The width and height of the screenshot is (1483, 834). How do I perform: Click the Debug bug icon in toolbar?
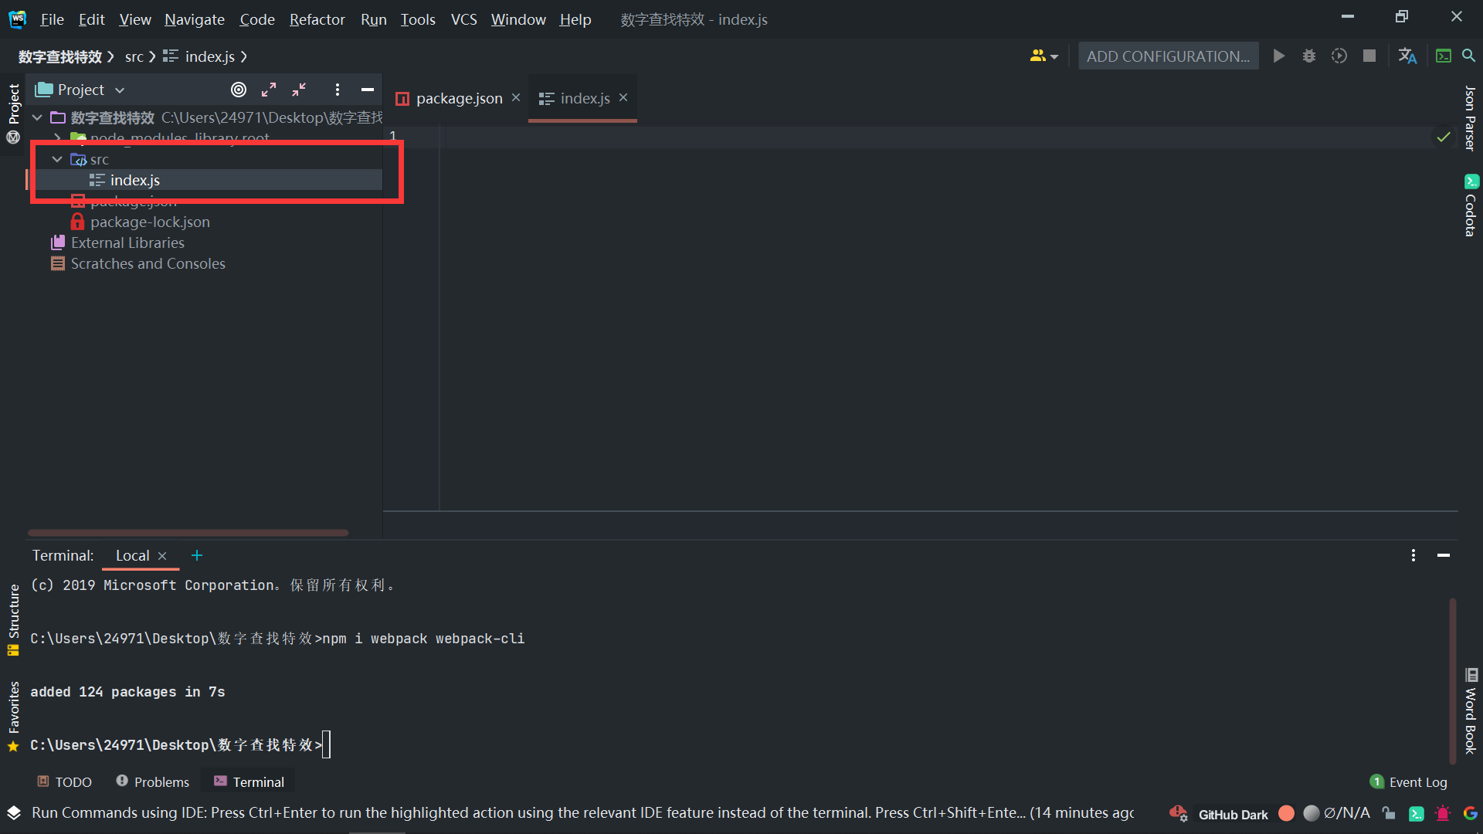(1309, 56)
